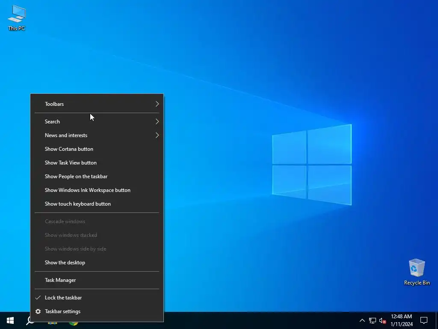
Task: Enable Show Windows Ink Workspace button
Action: click(97, 190)
